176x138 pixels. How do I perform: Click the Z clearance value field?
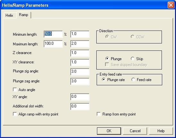[x=80, y=53]
